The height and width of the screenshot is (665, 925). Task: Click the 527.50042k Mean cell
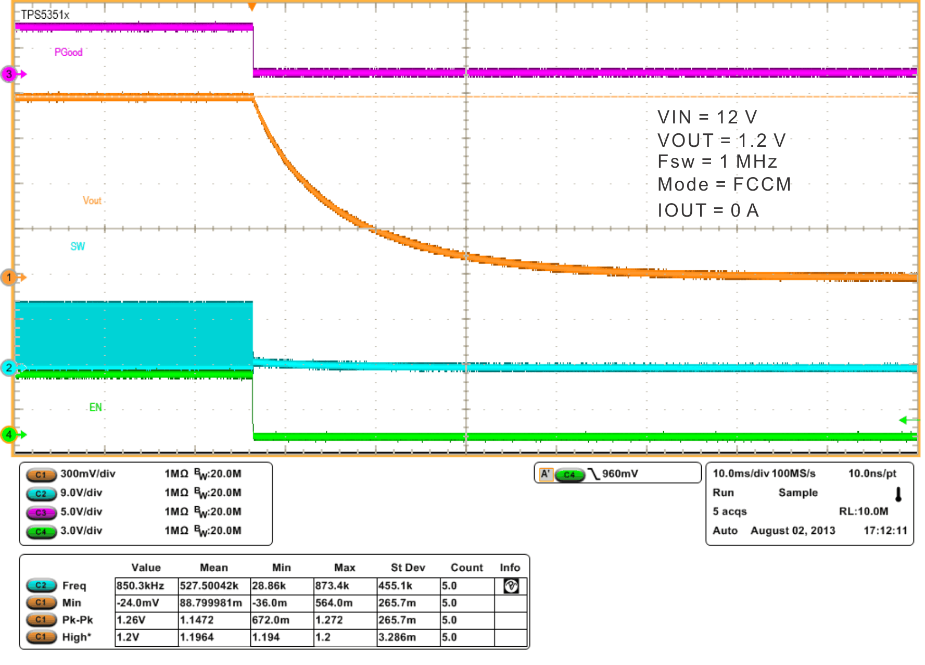214,586
